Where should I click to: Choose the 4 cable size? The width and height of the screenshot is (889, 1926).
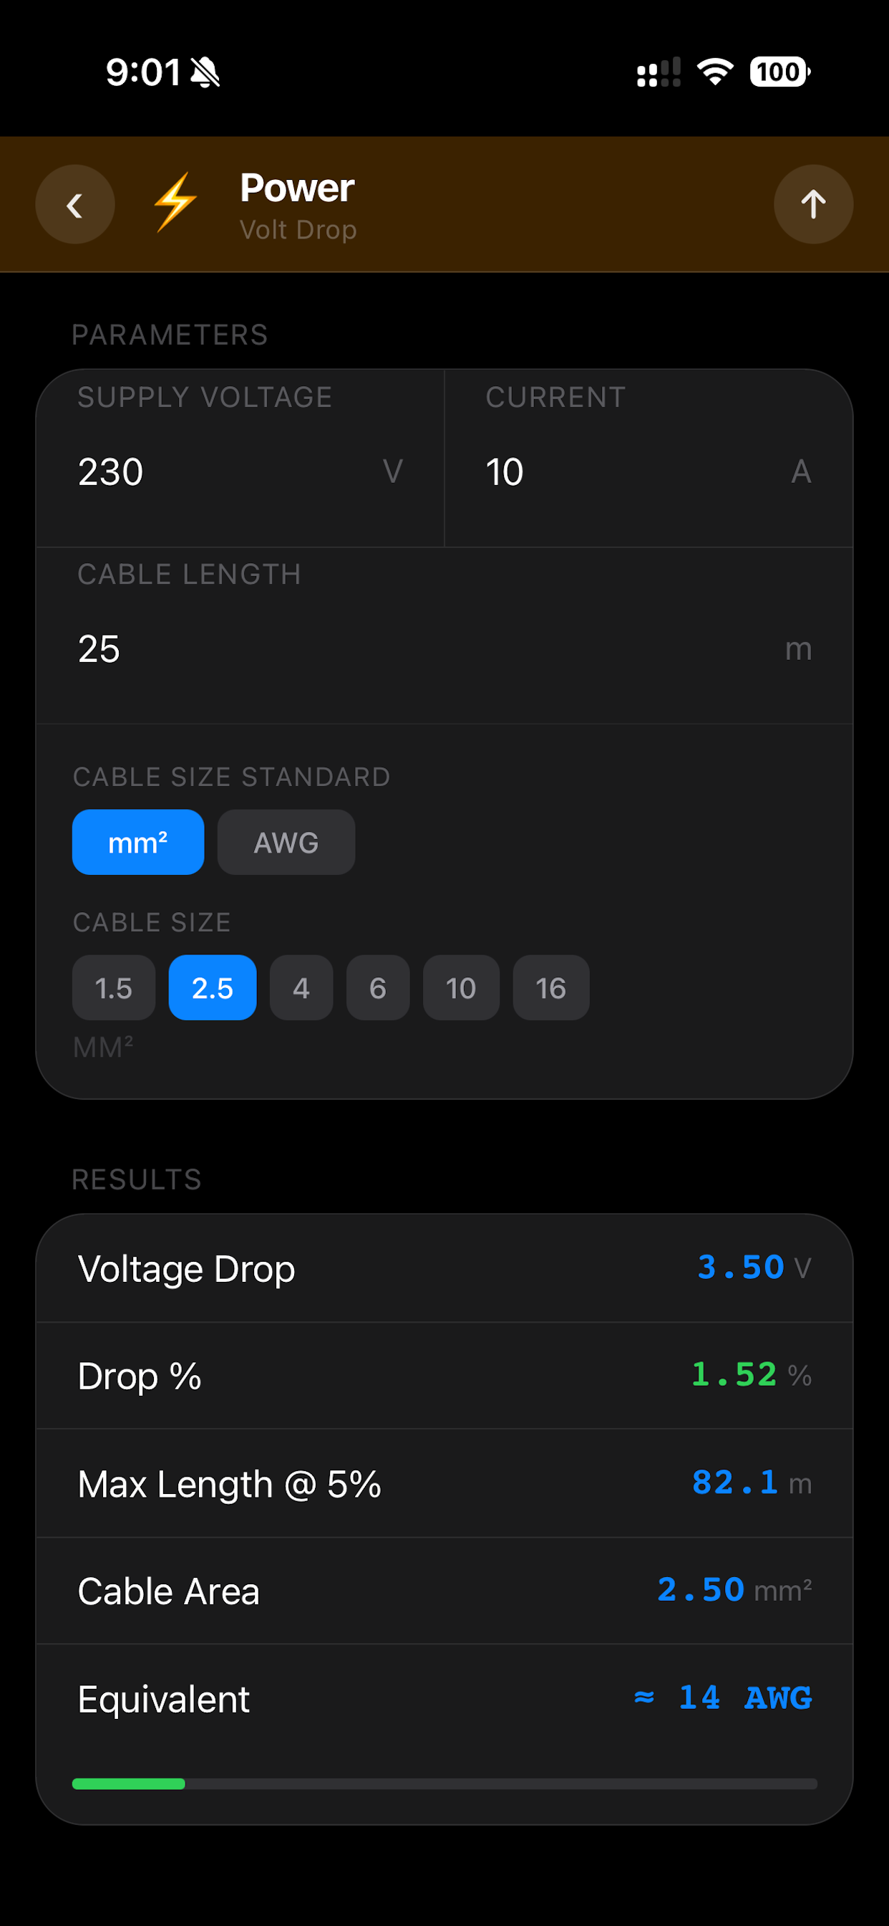pyautogui.click(x=301, y=987)
